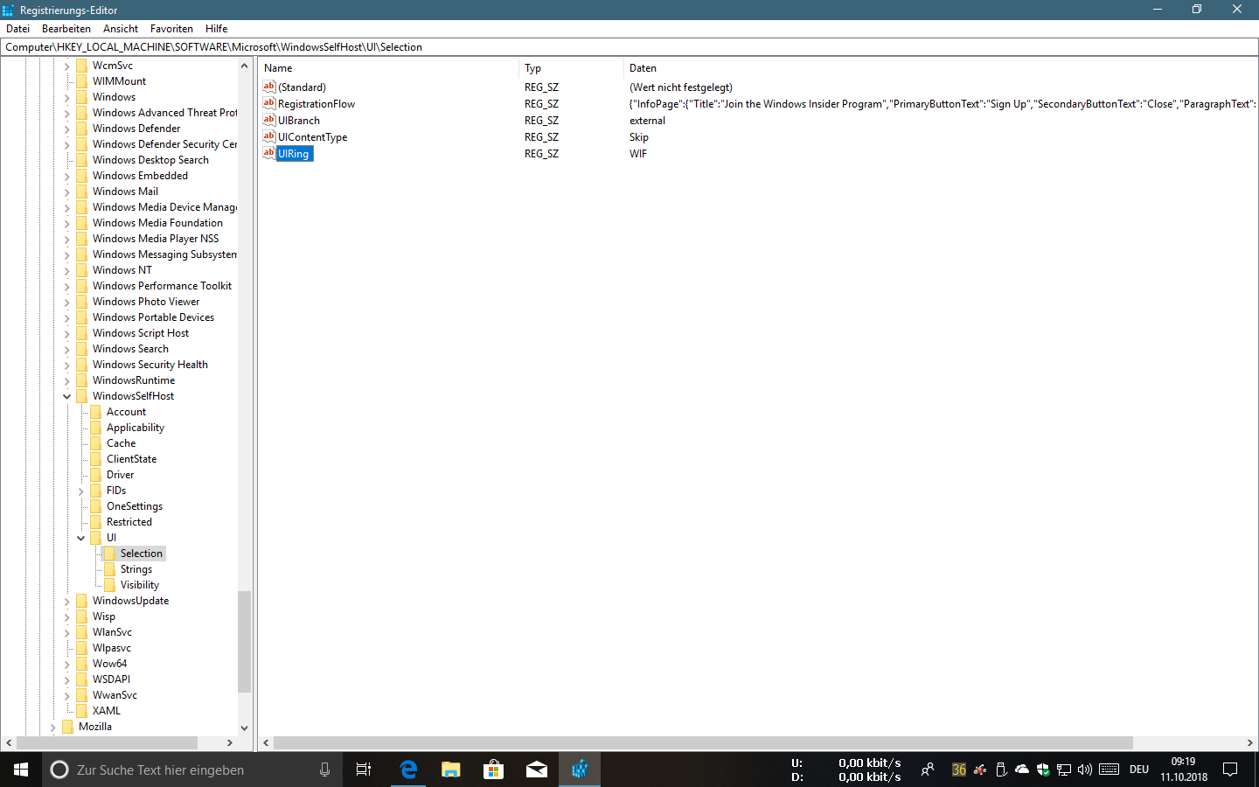Viewport: 1259px width, 787px height.
Task: Collapse the UI tree node
Action: tap(80, 538)
